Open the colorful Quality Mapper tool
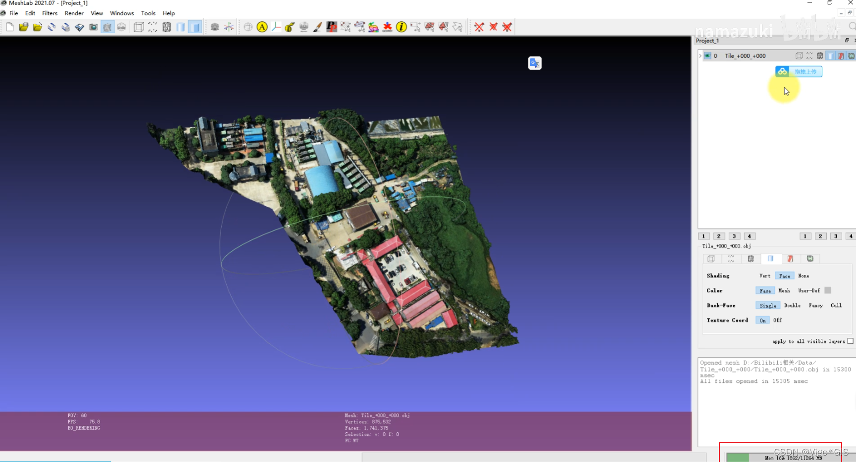The height and width of the screenshot is (462, 856). click(374, 27)
